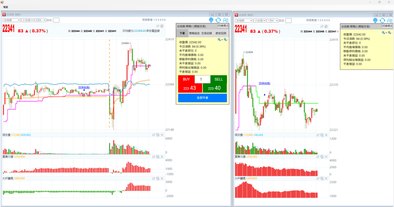Screen dimensions: 394x207
Task: Pop out the 成交量 panel in 策略1
Action: [x=158, y=135]
